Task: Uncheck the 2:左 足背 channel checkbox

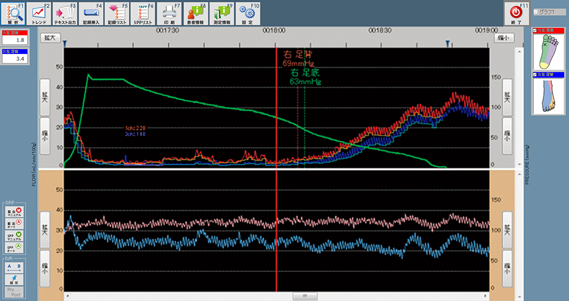Action: 534,74
